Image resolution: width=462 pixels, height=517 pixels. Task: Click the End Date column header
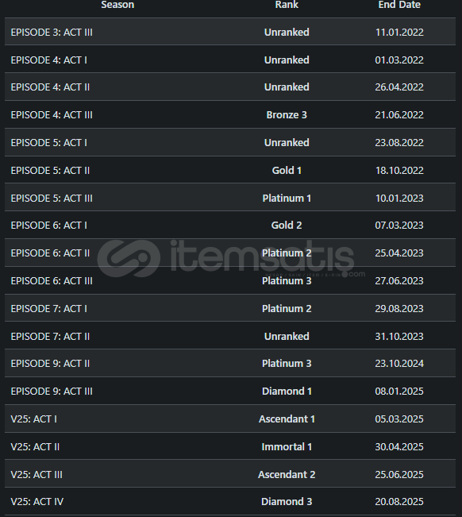pos(399,5)
